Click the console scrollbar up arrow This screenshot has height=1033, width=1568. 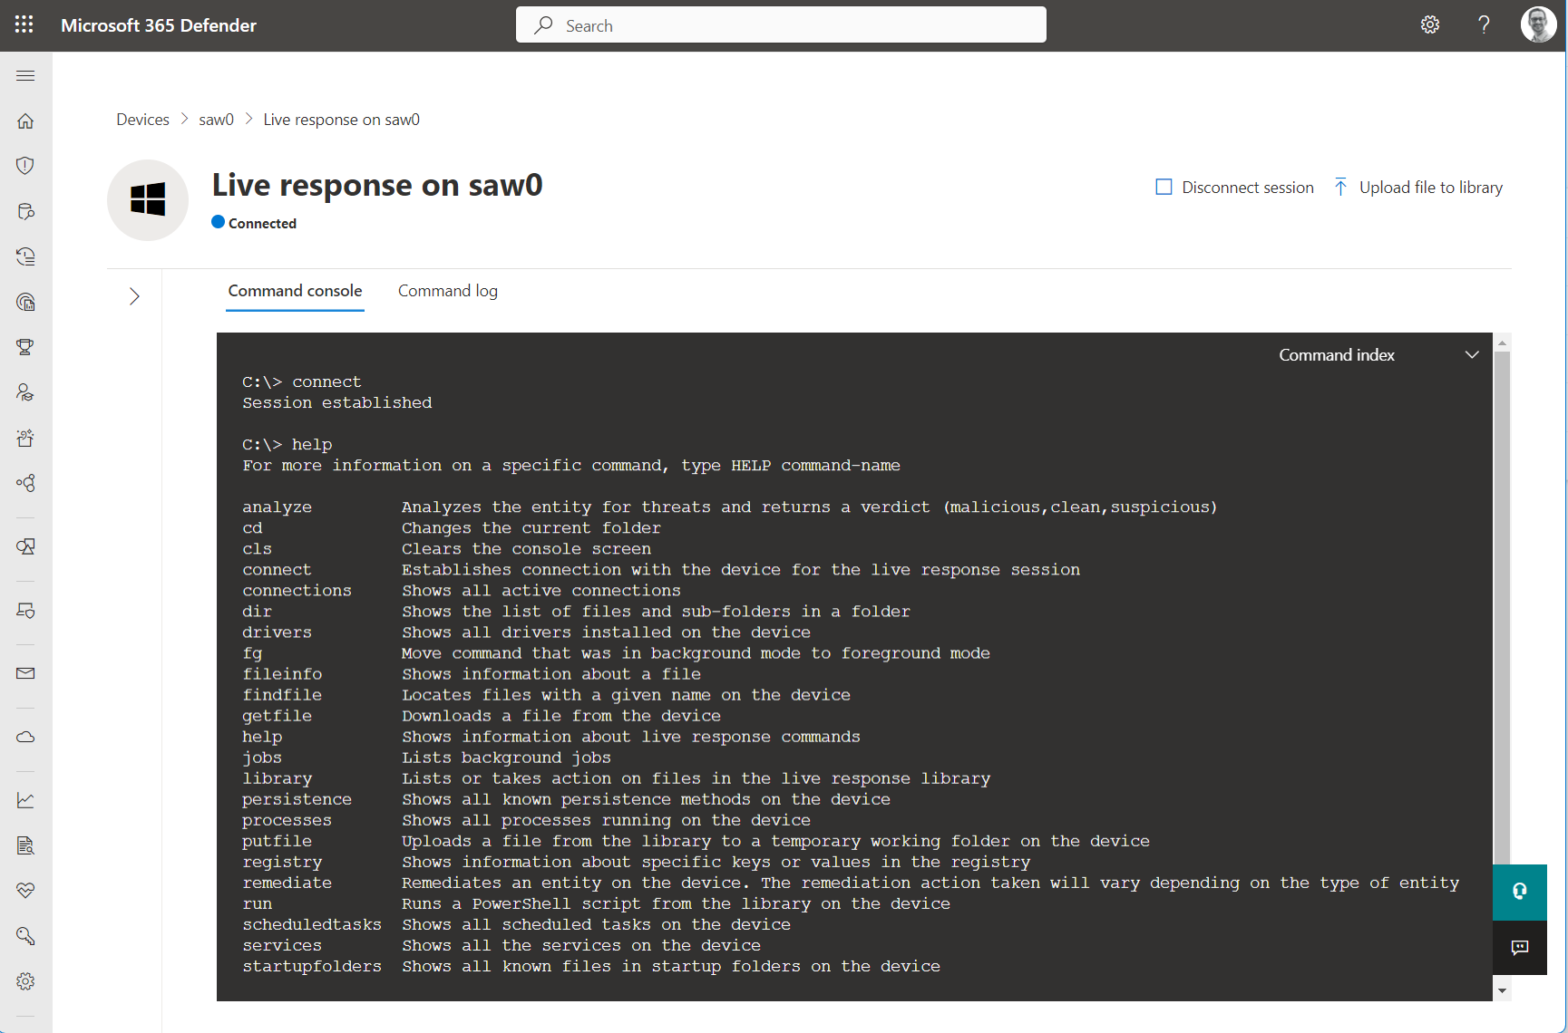[1502, 343]
